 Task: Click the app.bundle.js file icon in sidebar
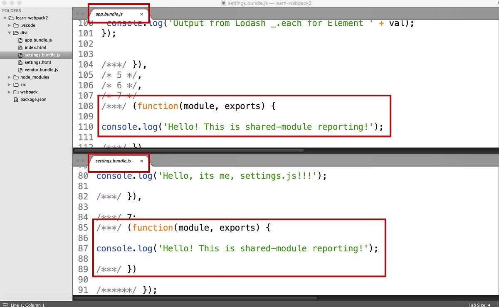pos(20,40)
